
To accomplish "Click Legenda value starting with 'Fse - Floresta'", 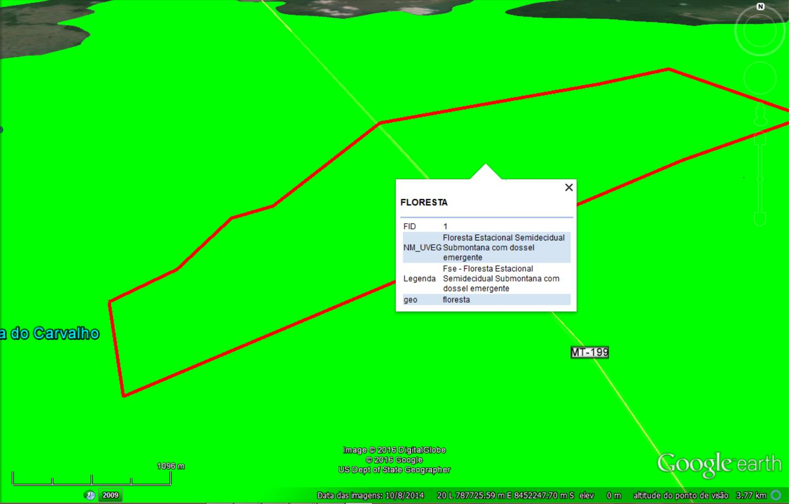I will click(501, 278).
